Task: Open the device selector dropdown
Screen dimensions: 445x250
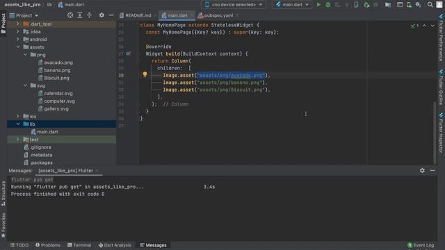Action: click(234, 5)
